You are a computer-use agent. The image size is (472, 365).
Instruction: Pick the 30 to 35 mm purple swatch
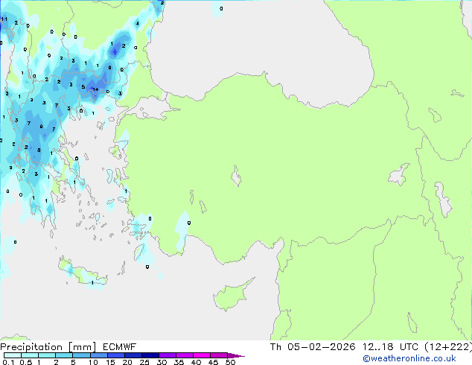169,355
